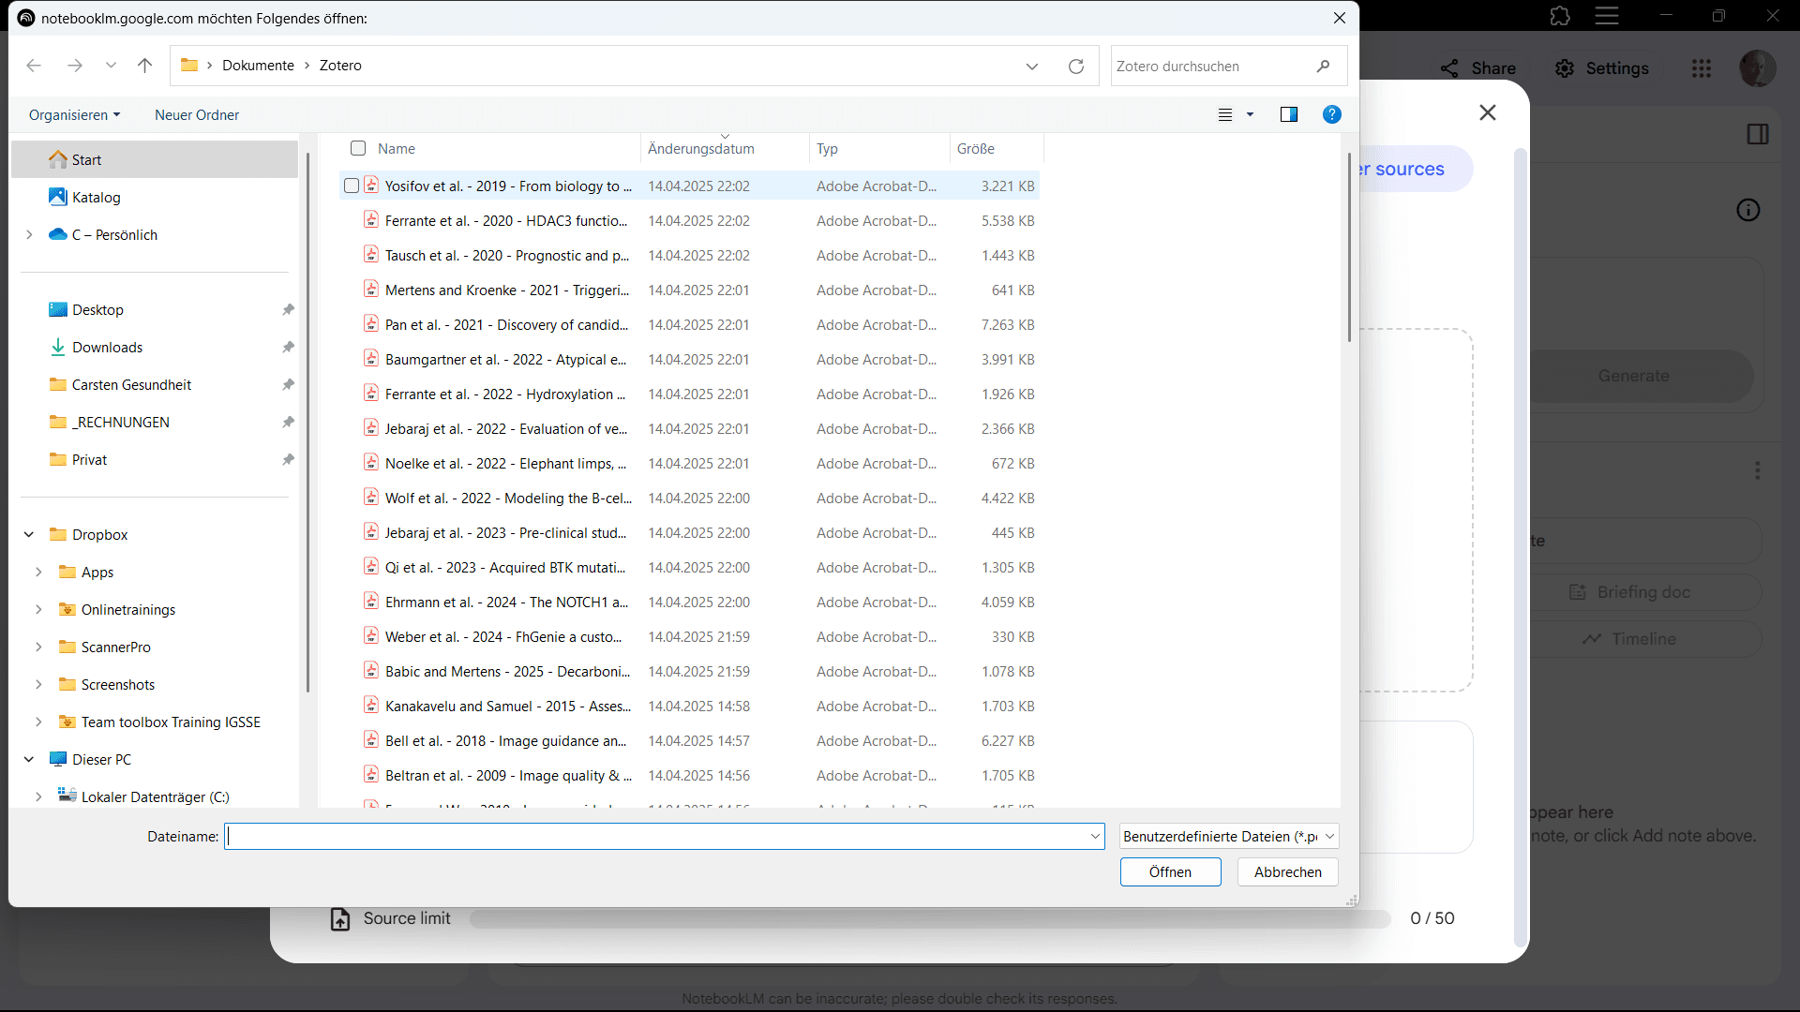Click the PDF icon of Tausch et al. 2020

(x=371, y=255)
